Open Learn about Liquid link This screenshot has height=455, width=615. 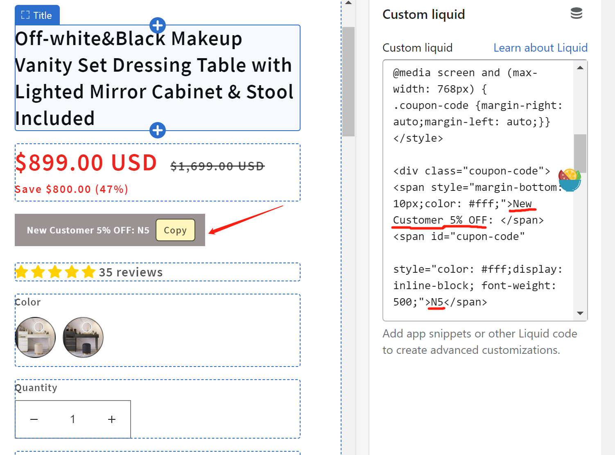coord(540,48)
